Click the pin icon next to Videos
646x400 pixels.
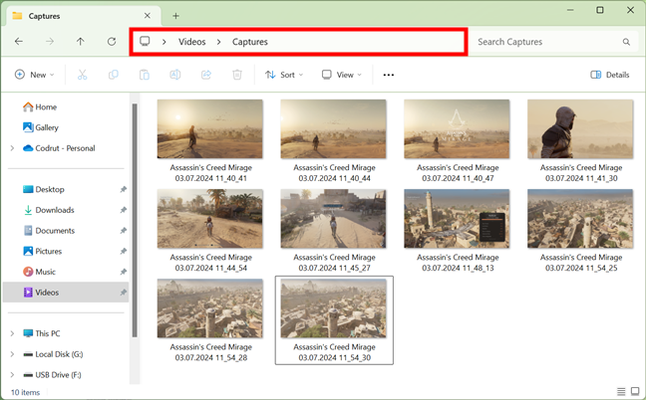[x=123, y=293]
